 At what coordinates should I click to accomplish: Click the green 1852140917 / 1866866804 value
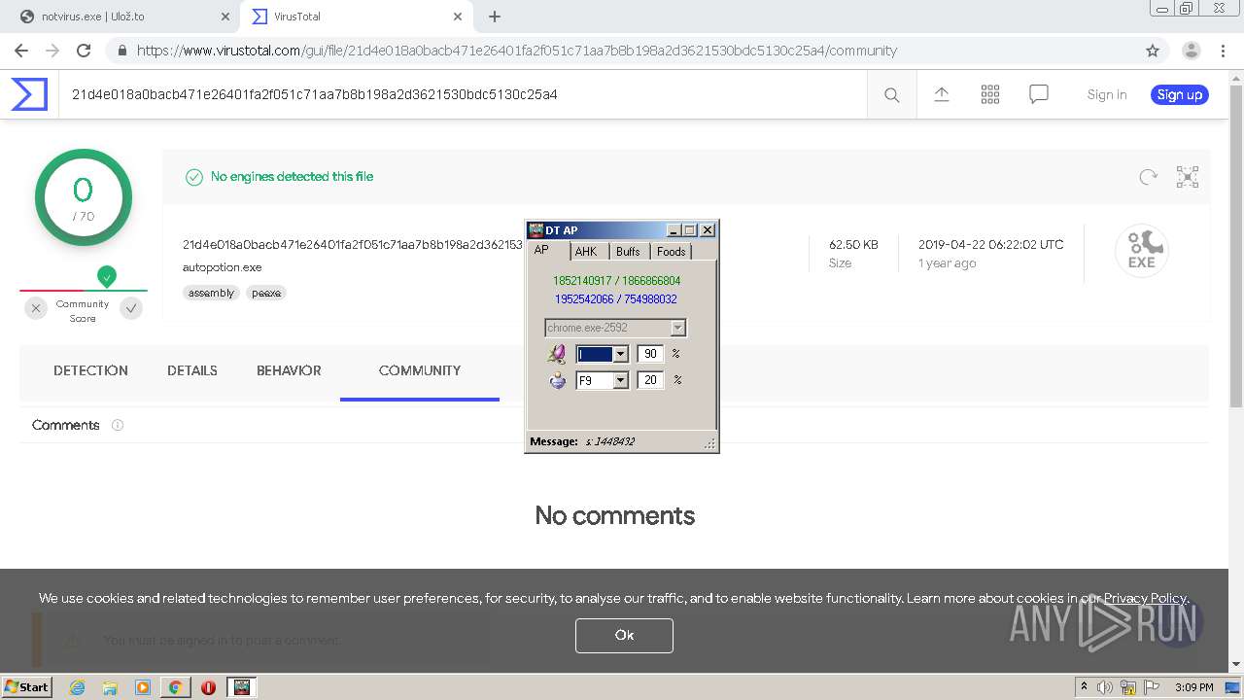[x=617, y=281]
